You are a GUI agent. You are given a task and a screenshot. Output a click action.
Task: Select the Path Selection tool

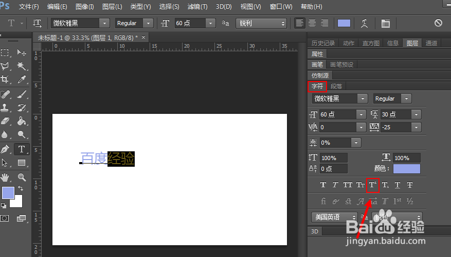[x=5, y=163]
